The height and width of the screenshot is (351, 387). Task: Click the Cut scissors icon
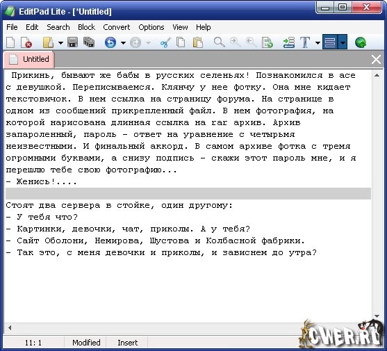[x=165, y=42]
